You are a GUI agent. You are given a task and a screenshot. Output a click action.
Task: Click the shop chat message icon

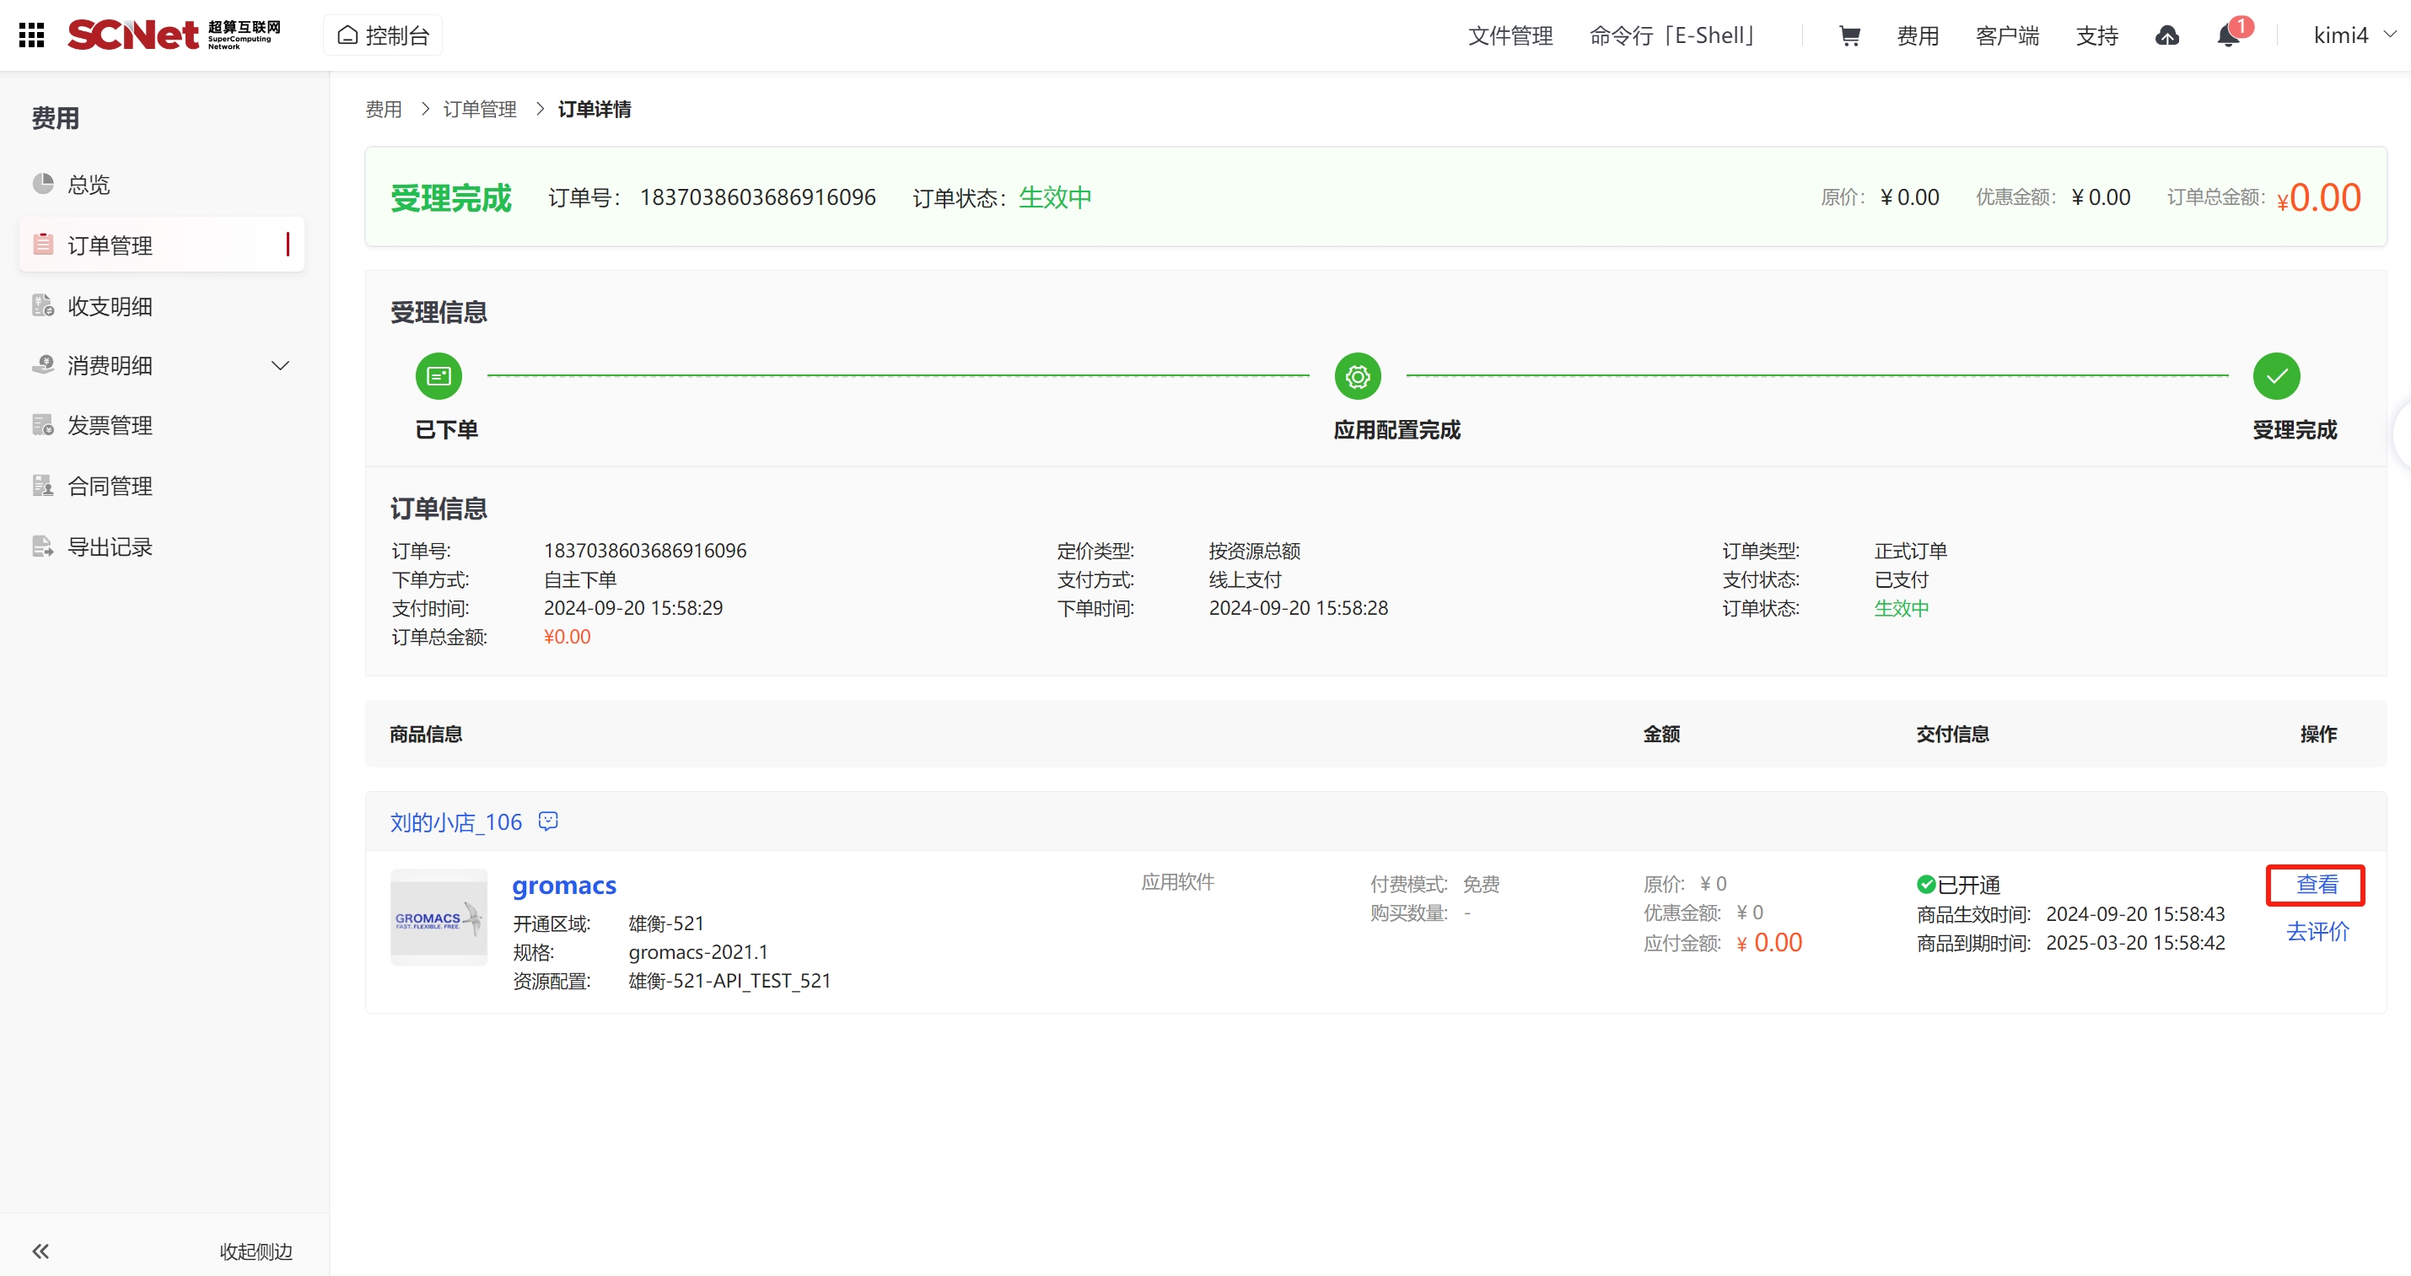click(x=548, y=821)
